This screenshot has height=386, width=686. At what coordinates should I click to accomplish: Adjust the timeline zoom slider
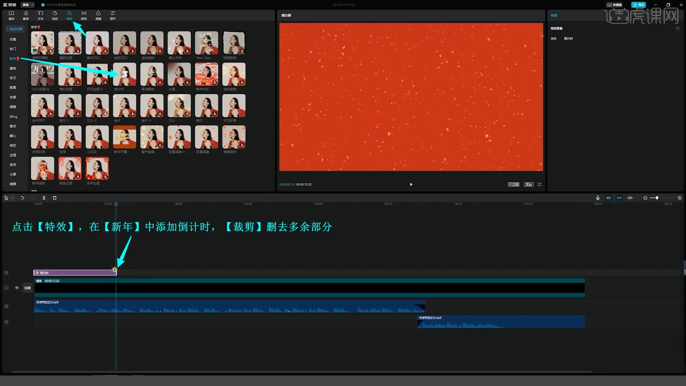click(x=657, y=198)
